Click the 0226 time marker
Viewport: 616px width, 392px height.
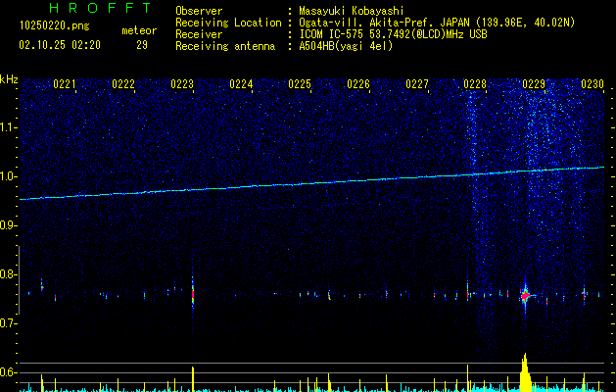(358, 84)
